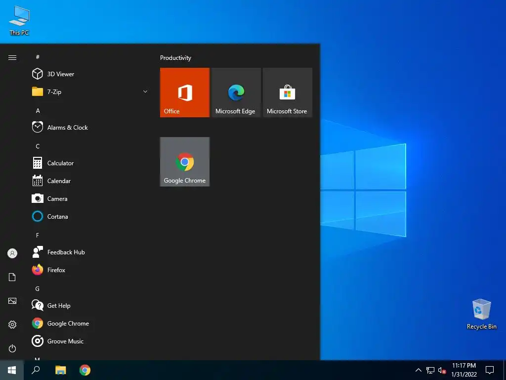Open Documents from Start sidebar
The width and height of the screenshot is (506, 380).
pos(12,277)
